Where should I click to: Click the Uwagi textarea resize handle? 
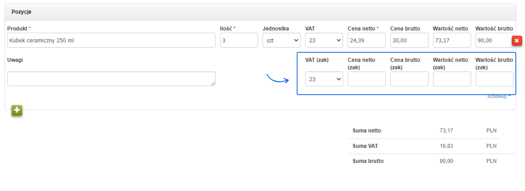click(x=213, y=84)
